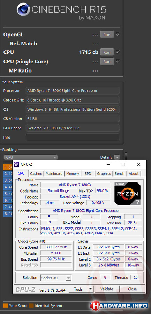Viewport: 151px width, 314px height.
Task: Open the Ranking CPU dropdown
Action: [x=31, y=157]
